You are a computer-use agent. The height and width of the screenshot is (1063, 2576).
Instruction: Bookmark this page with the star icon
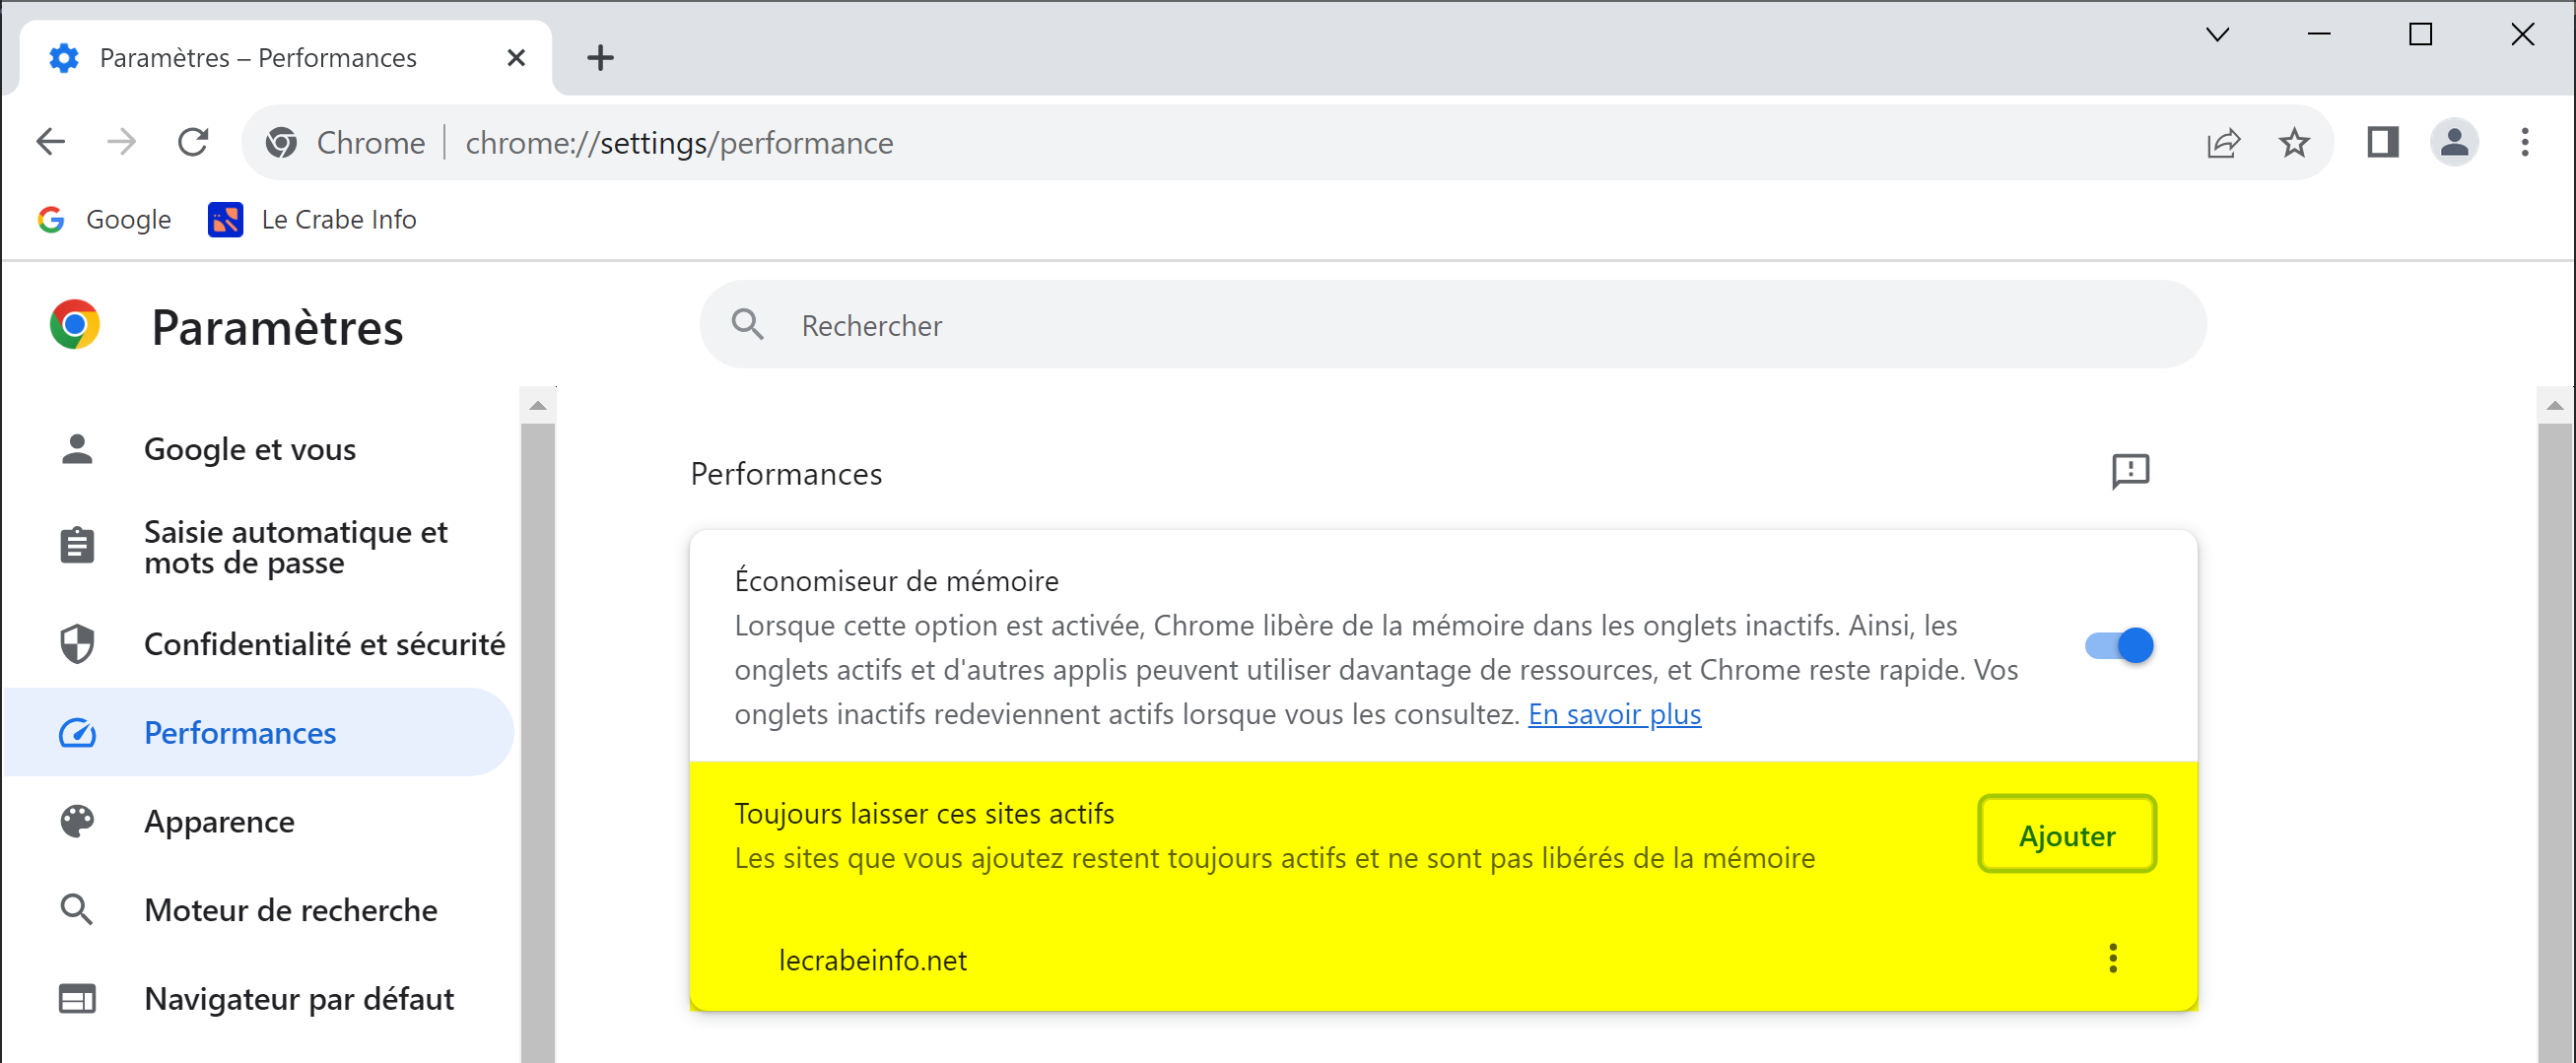tap(2294, 143)
